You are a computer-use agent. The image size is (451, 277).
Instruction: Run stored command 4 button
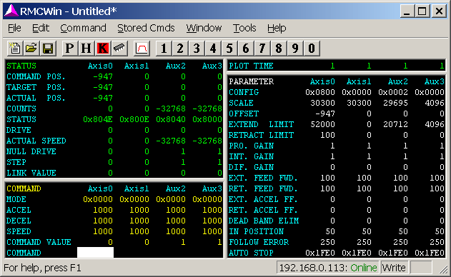[213, 48]
